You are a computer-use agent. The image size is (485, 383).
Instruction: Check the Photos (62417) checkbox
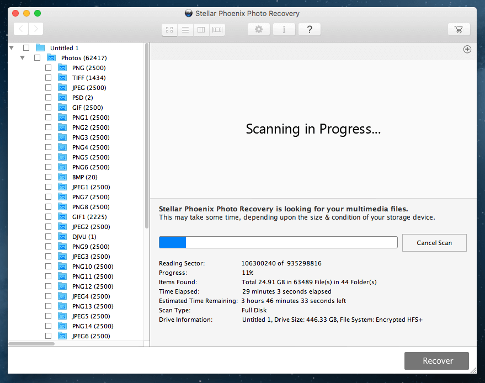(x=37, y=58)
